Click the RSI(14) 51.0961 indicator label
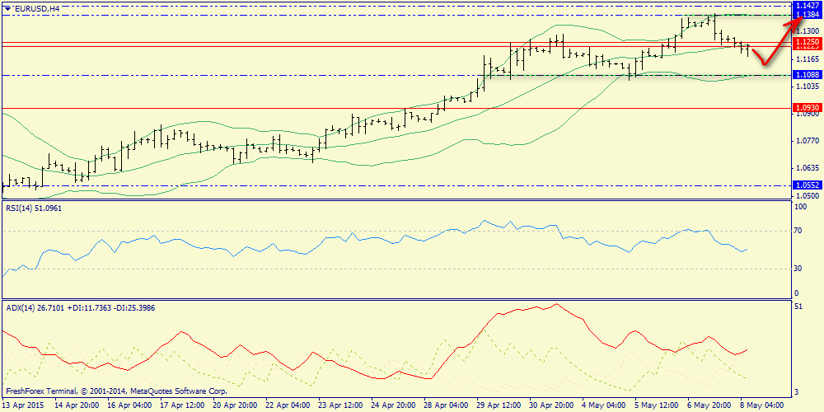Viewport: 824px width, 412px height. [34, 208]
